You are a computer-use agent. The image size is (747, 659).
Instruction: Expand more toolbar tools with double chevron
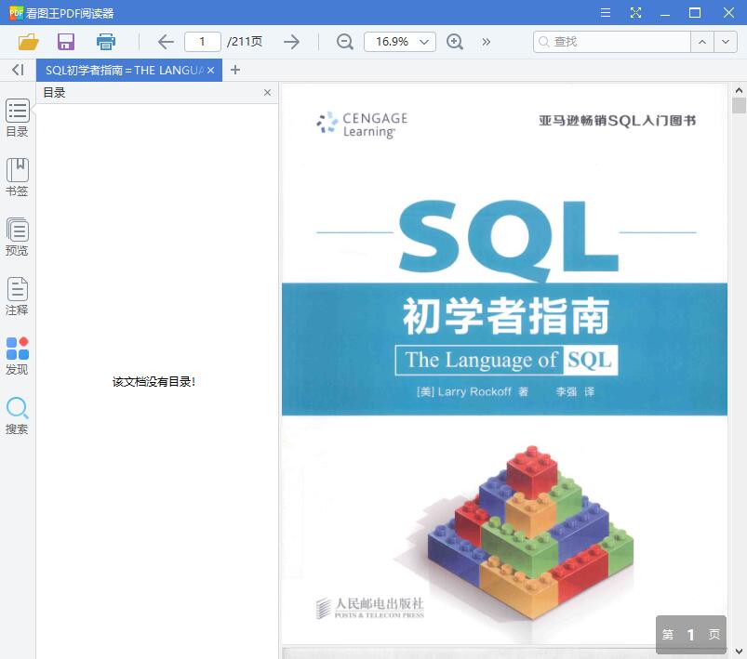coord(486,42)
